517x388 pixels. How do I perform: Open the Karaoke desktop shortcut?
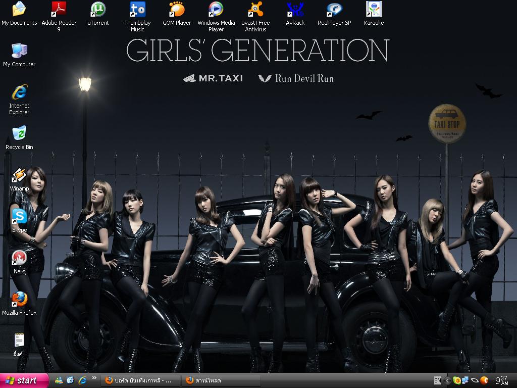coord(374,14)
